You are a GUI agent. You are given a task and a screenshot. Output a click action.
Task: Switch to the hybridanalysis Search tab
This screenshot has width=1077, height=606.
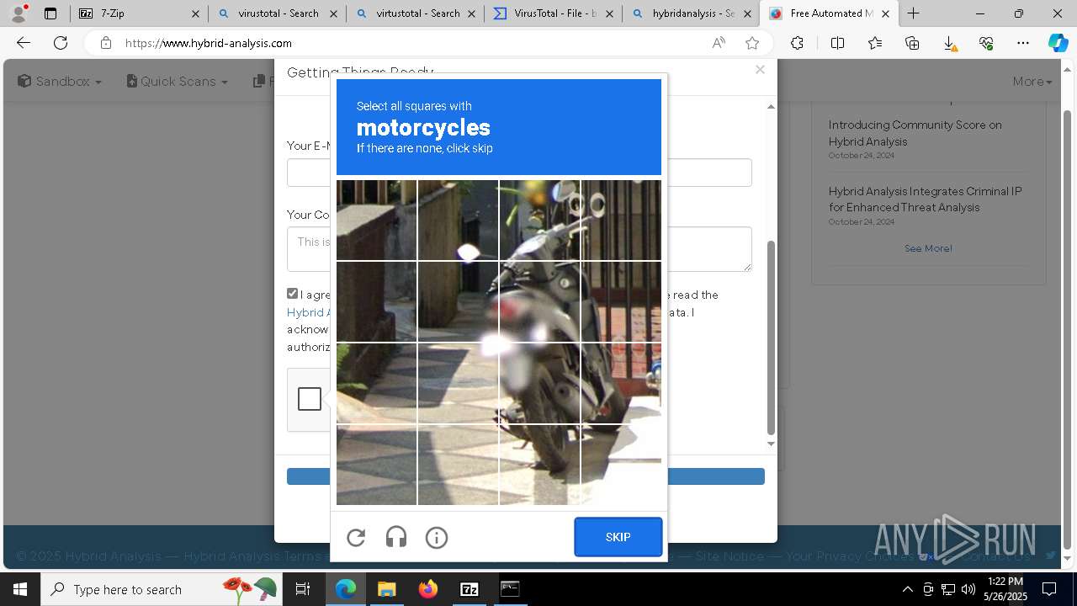[x=692, y=13]
